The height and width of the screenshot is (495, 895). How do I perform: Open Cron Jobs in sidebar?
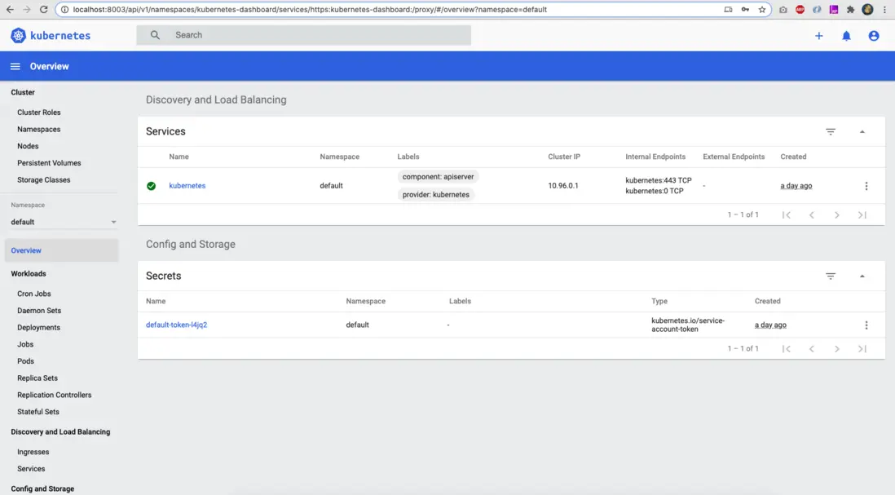[x=34, y=294]
